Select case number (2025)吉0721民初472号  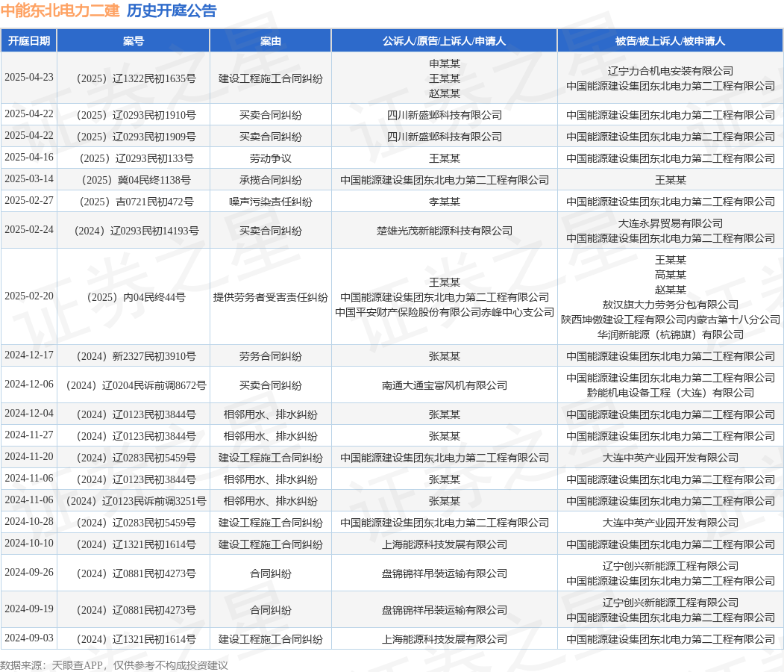[136, 202]
